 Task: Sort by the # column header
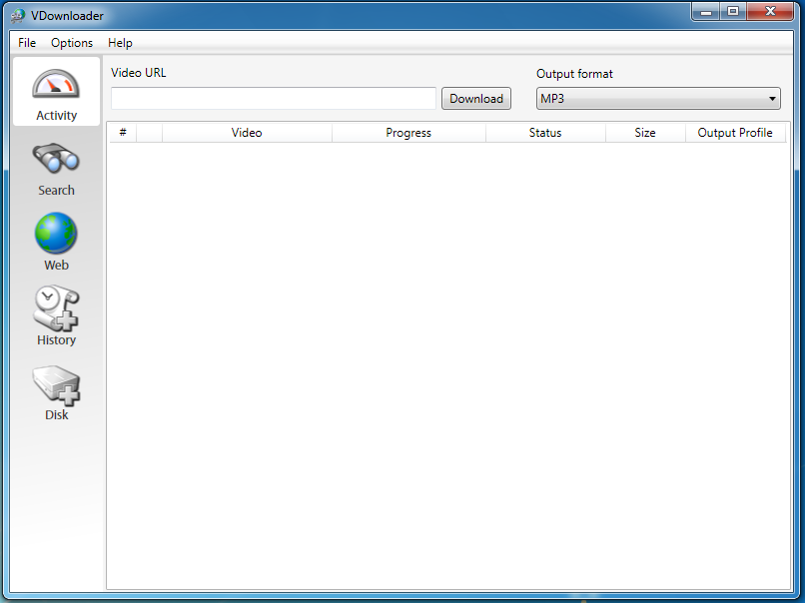123,133
